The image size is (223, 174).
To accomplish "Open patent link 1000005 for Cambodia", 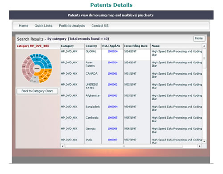I will [x=112, y=118].
